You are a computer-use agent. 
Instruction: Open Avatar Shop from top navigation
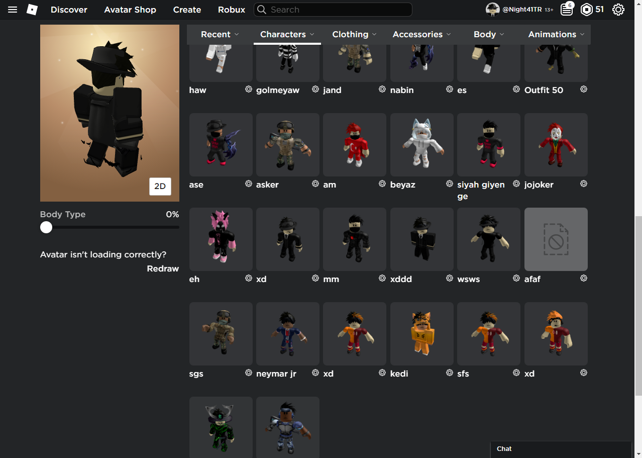point(130,10)
